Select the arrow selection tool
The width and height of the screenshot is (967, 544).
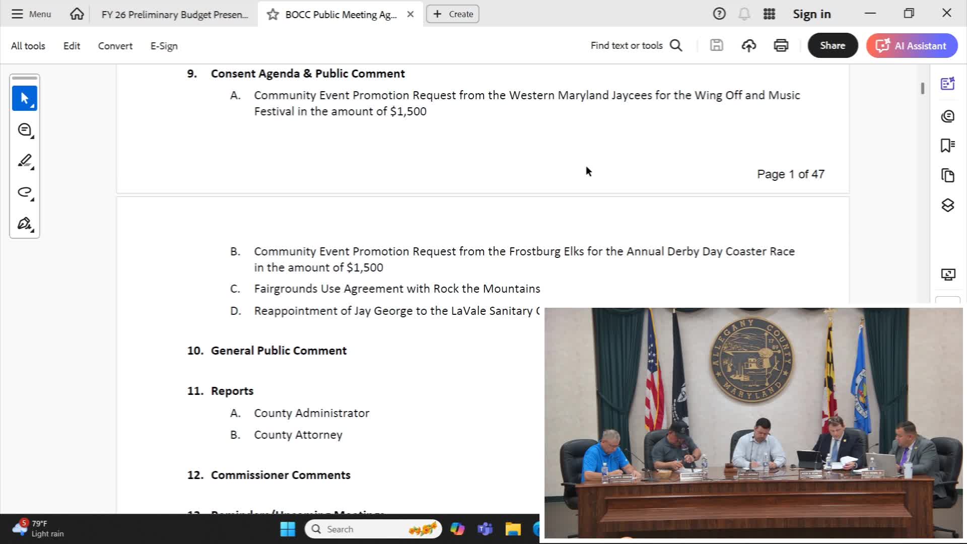point(25,98)
